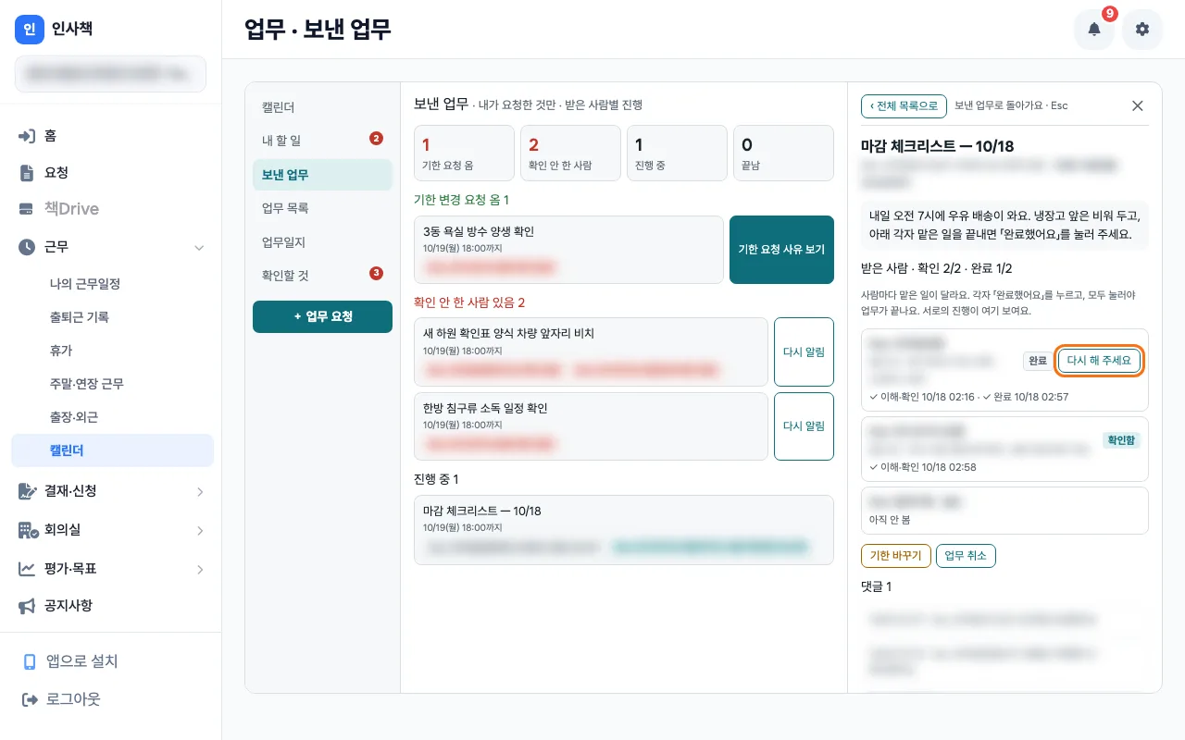Close the task detail panel
The height and width of the screenshot is (740, 1185).
(x=1138, y=105)
